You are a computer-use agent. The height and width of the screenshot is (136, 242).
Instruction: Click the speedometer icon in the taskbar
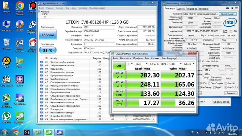27,133
